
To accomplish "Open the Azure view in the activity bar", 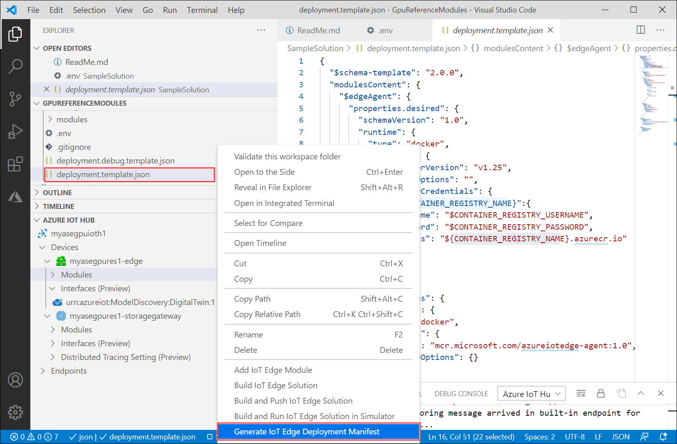I will (x=15, y=196).
